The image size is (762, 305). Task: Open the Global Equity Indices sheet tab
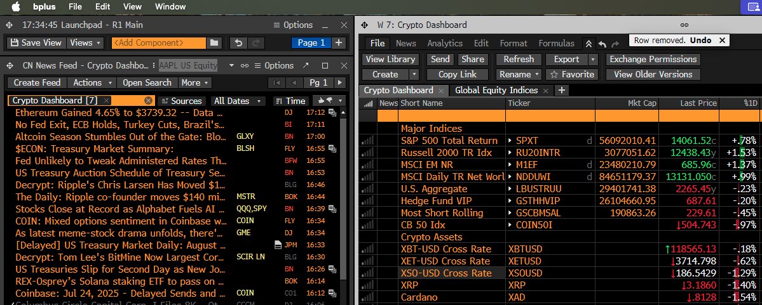(x=496, y=90)
